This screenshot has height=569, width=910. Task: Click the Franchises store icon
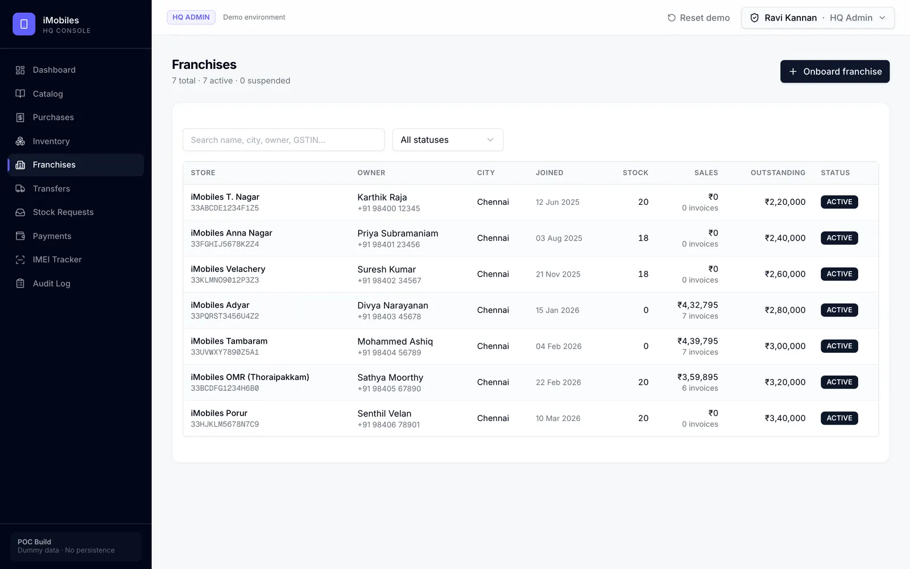pos(20,165)
